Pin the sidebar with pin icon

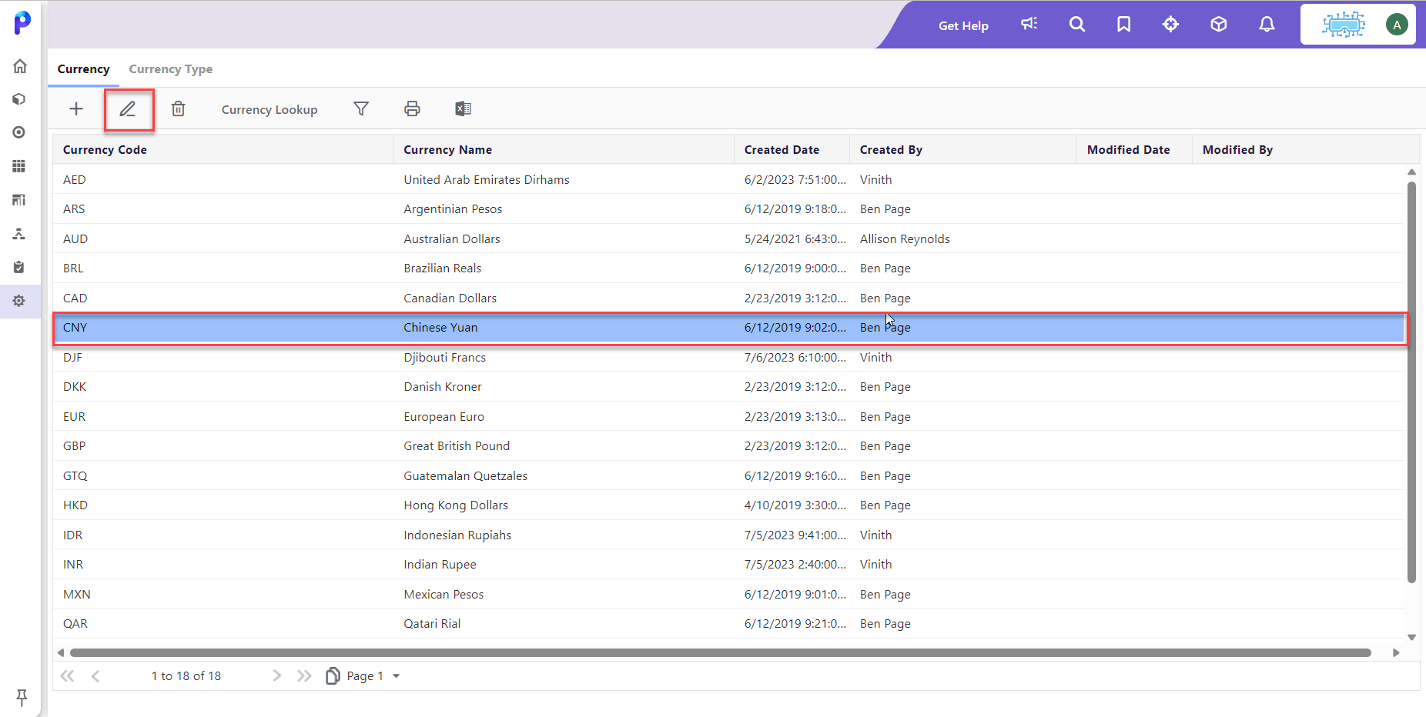tap(22, 697)
